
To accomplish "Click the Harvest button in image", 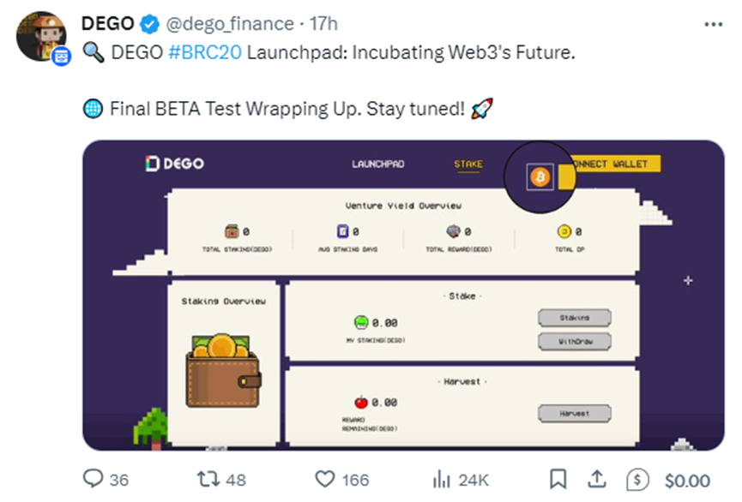I will (575, 413).
